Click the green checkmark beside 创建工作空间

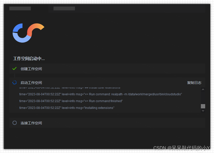pyautogui.click(x=14, y=69)
